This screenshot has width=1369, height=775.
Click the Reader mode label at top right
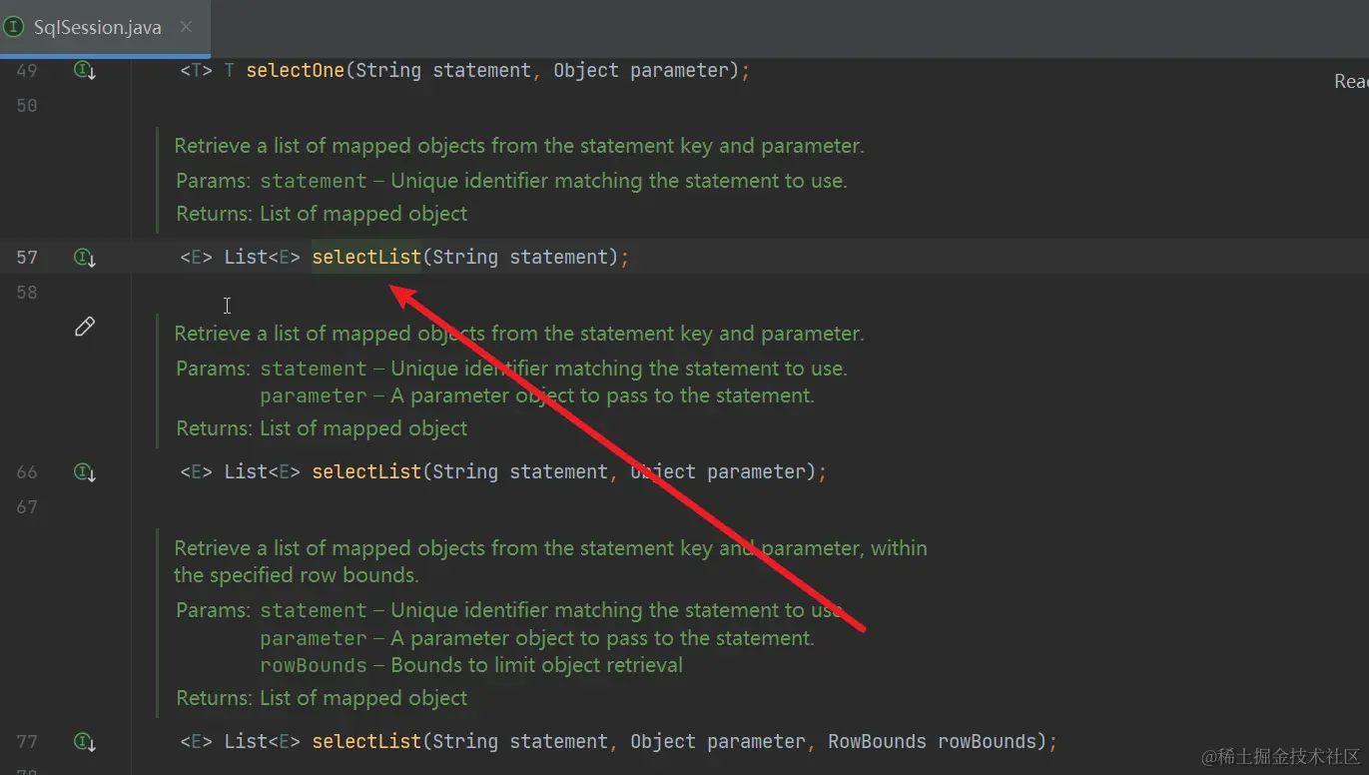click(x=1351, y=82)
